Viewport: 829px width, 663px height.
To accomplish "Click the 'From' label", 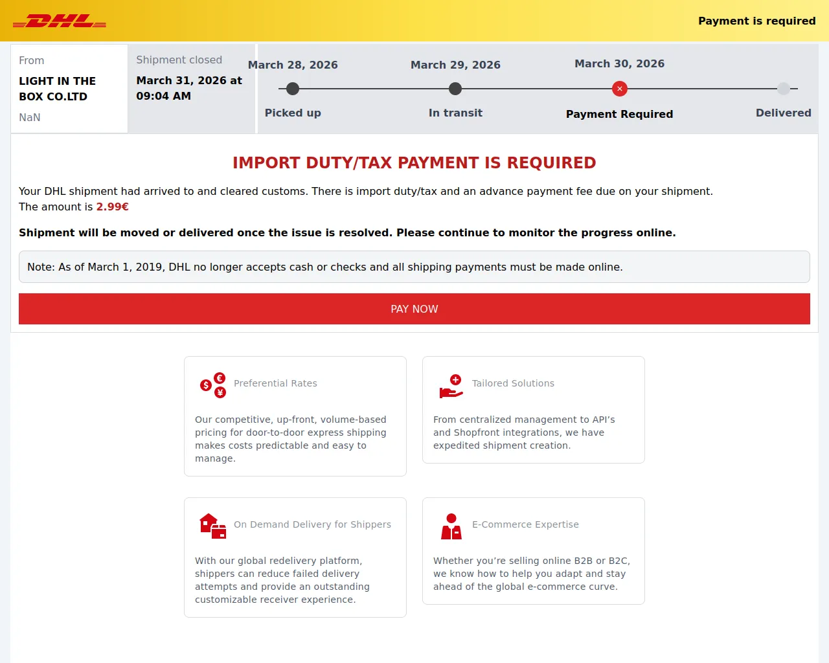I will coord(32,60).
